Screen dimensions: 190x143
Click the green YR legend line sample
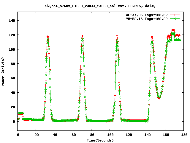click(175, 18)
